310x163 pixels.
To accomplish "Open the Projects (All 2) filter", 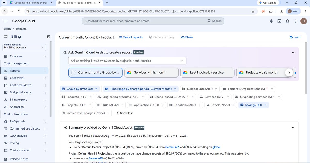I will click(76, 105).
